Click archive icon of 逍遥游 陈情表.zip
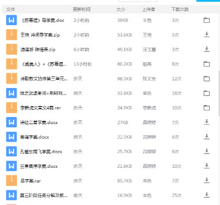 [11, 49]
